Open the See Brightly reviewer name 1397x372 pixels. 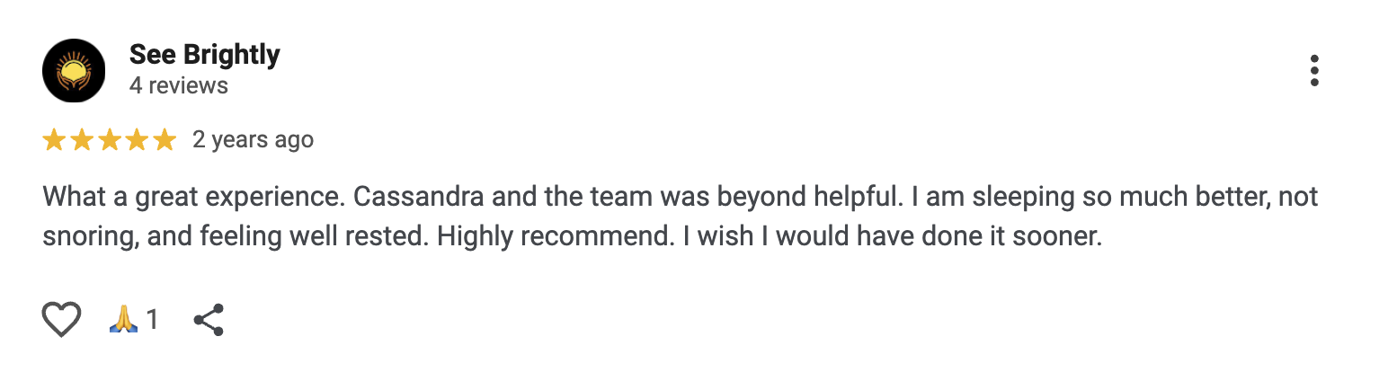click(204, 55)
